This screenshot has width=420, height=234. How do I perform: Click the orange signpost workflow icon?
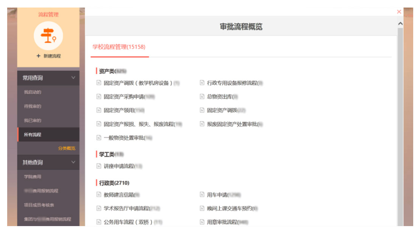(48, 36)
